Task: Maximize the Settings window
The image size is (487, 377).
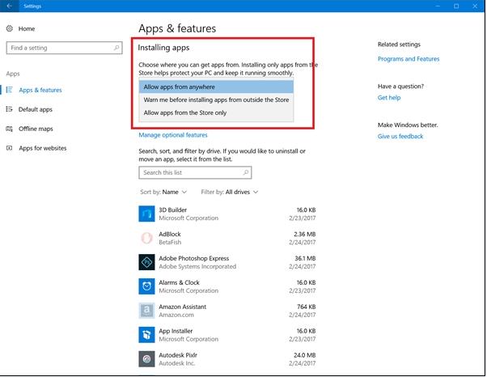Action: click(x=456, y=6)
